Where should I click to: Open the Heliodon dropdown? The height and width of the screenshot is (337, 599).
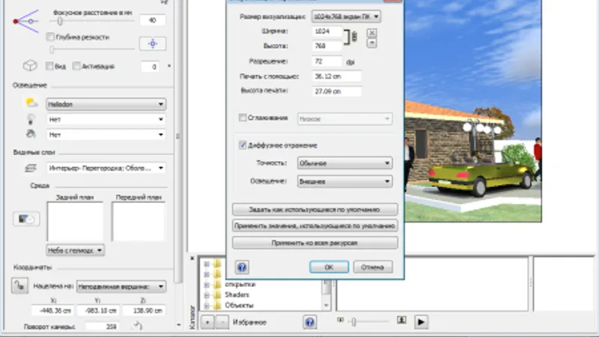pos(106,104)
